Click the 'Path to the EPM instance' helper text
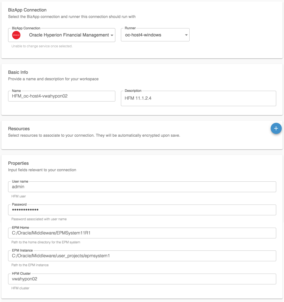Image resolution: width=284 pixels, height=302 pixels. [30, 265]
